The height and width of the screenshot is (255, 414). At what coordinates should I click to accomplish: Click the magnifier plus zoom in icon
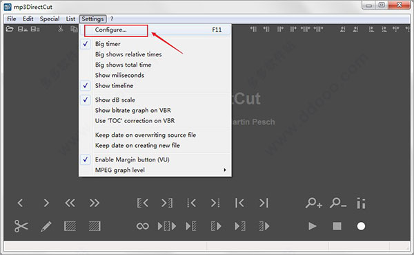pyautogui.click(x=314, y=203)
